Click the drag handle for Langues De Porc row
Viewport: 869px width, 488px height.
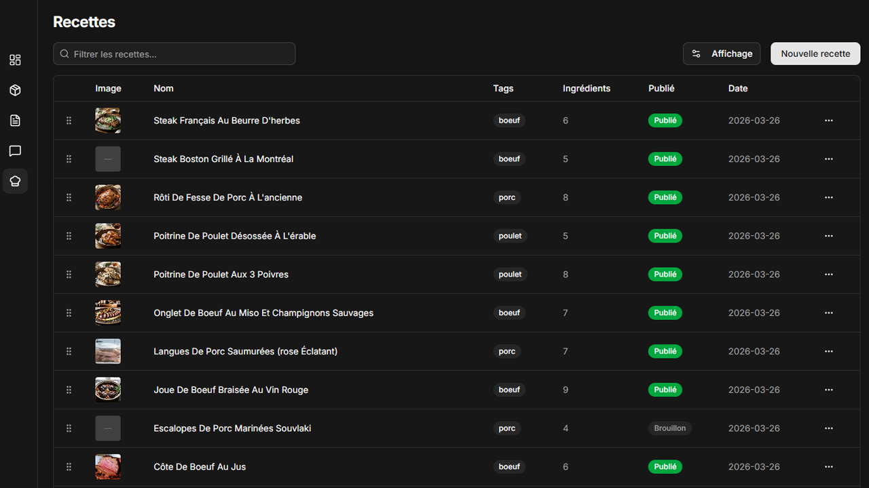[x=69, y=351]
